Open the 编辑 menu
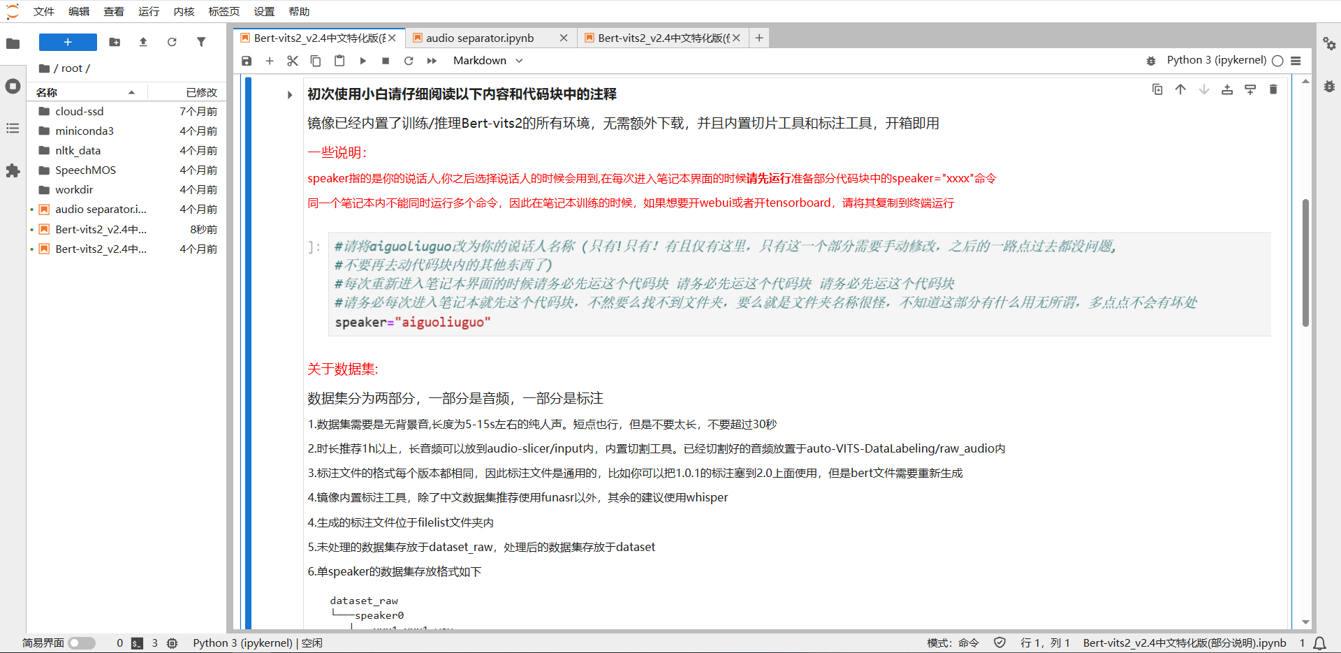 (79, 11)
